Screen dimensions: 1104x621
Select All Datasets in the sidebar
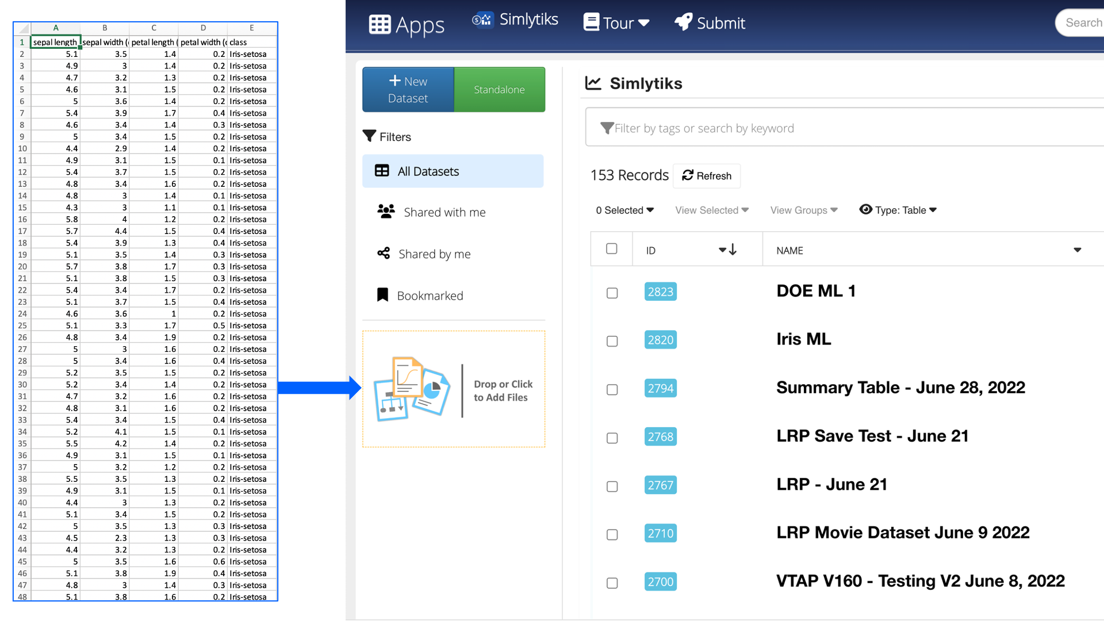coord(453,171)
